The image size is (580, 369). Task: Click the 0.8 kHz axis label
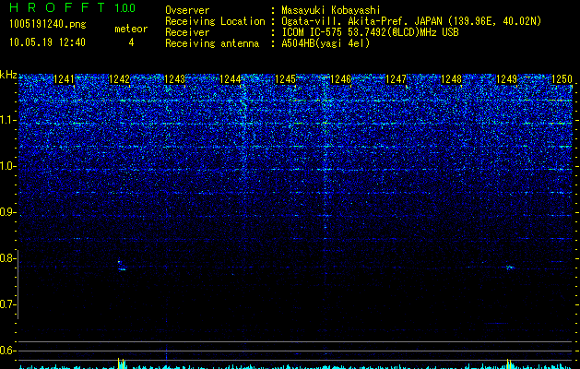tap(8, 258)
